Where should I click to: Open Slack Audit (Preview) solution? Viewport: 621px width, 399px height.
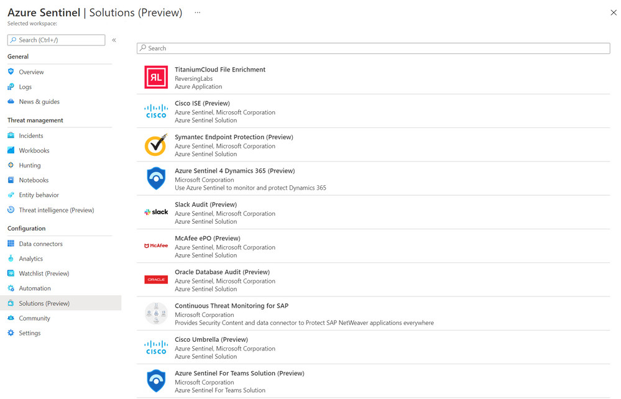(x=206, y=204)
